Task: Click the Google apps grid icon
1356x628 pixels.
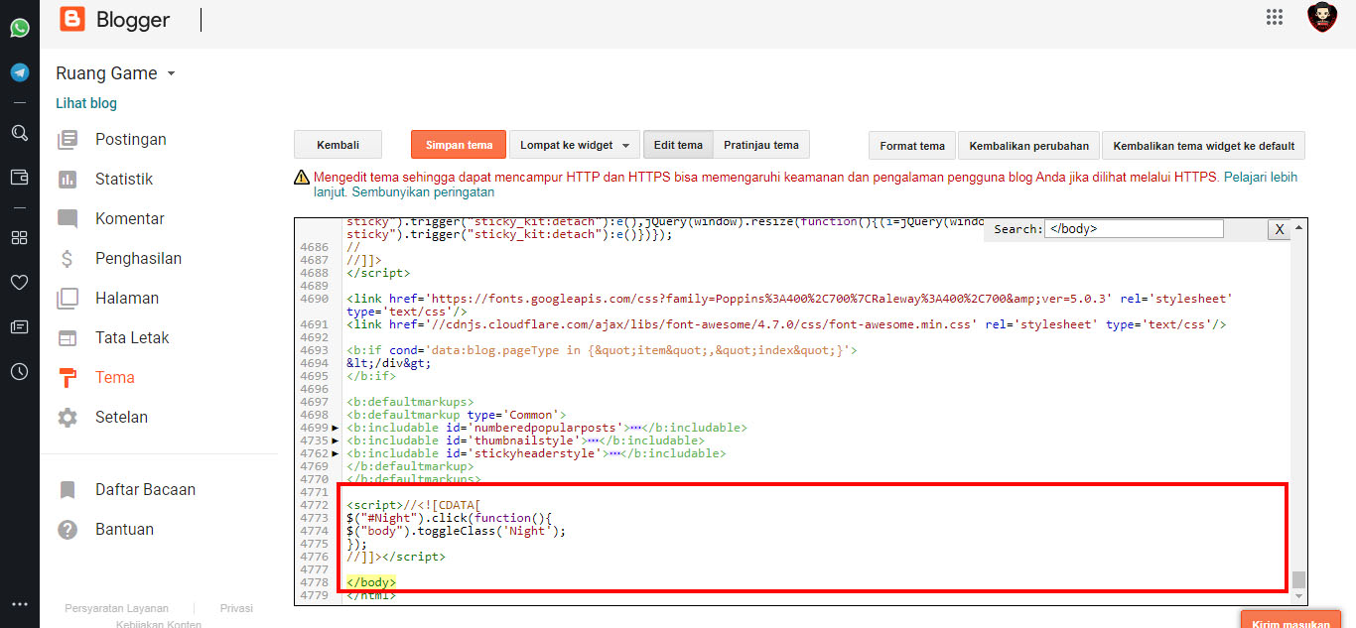Action: pos(1275,17)
